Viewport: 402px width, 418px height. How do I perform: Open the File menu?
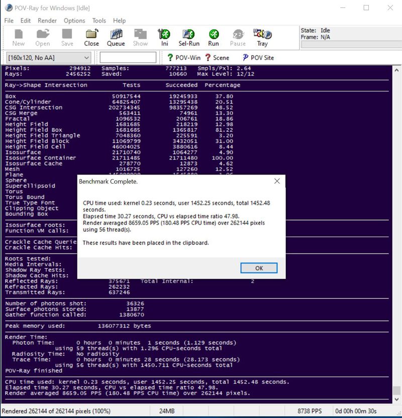[9, 21]
